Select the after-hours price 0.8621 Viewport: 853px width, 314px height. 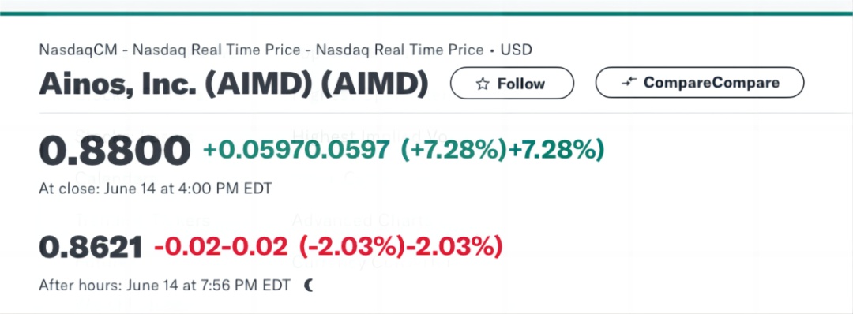point(90,249)
